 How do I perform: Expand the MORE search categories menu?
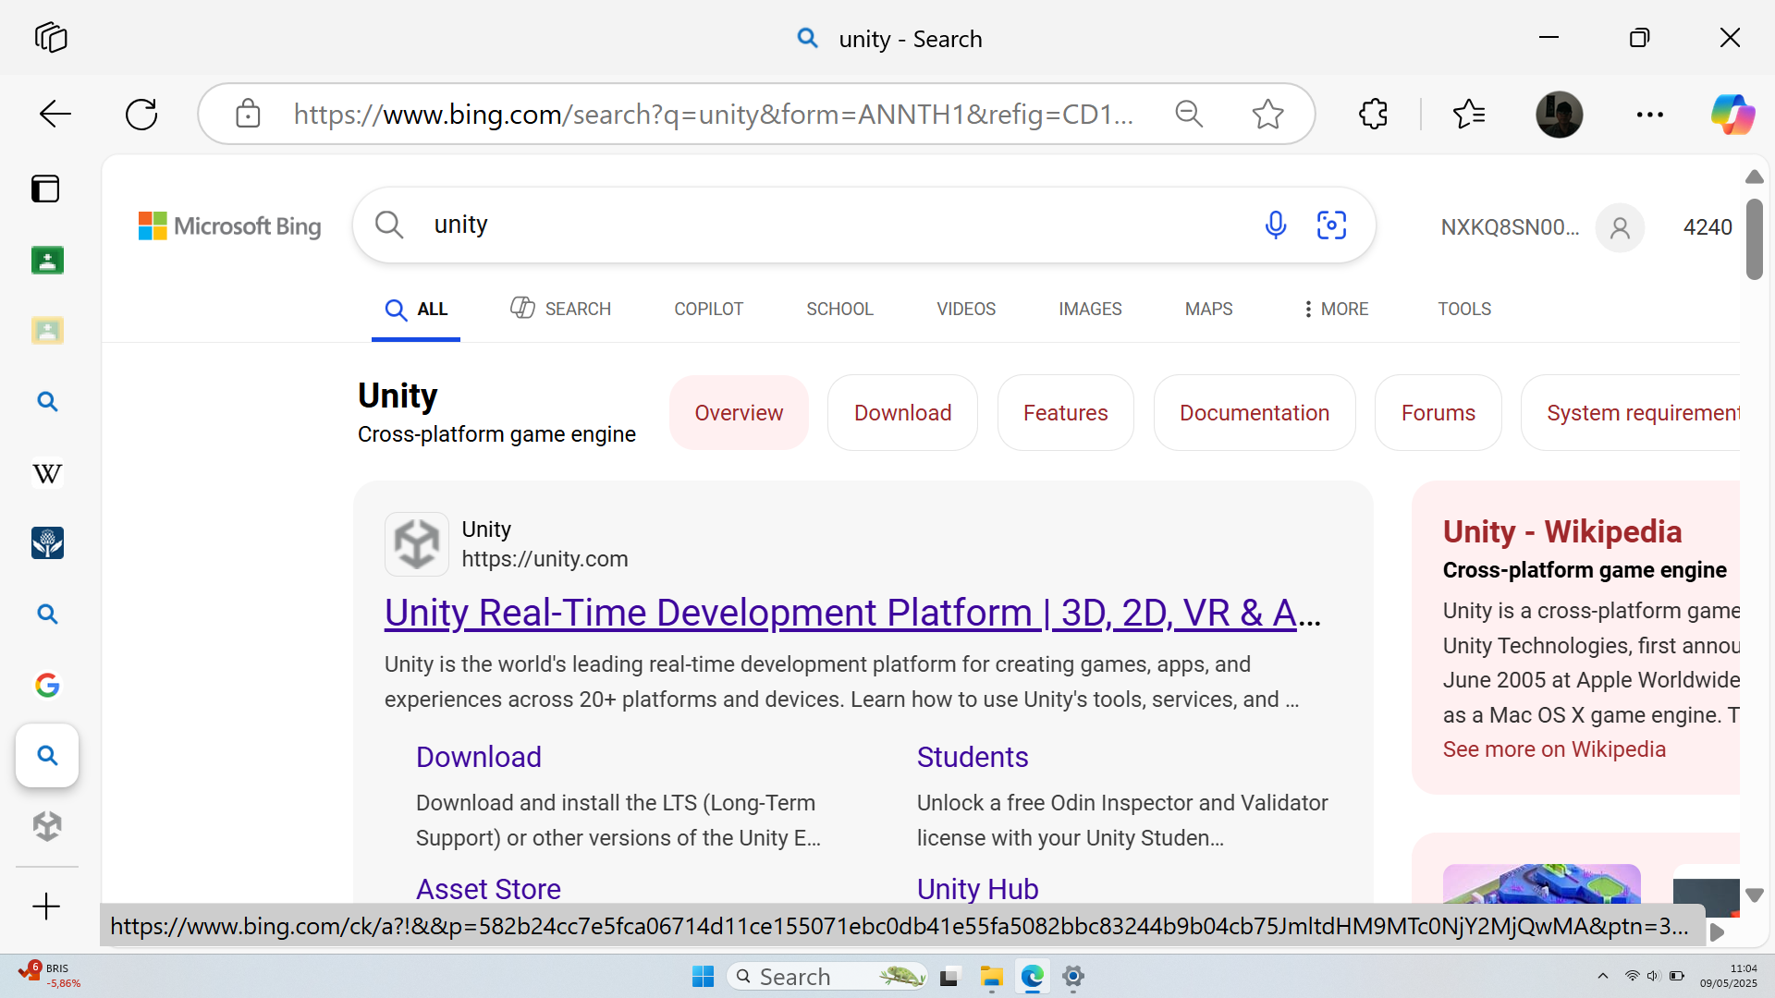[x=1335, y=309]
